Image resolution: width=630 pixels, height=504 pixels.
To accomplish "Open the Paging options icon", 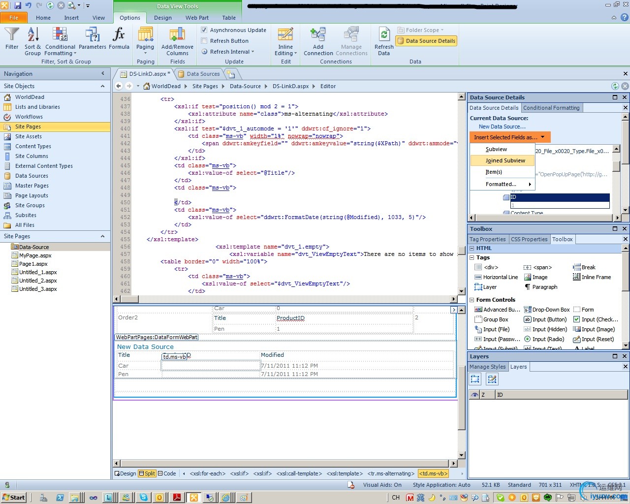I will pos(145,39).
